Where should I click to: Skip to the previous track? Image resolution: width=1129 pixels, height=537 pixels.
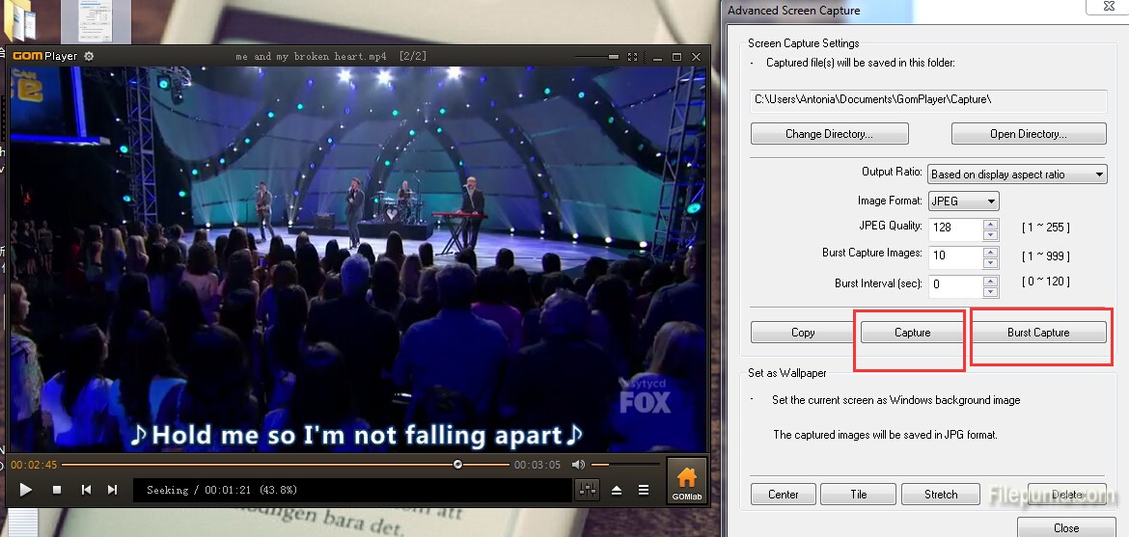coord(86,490)
